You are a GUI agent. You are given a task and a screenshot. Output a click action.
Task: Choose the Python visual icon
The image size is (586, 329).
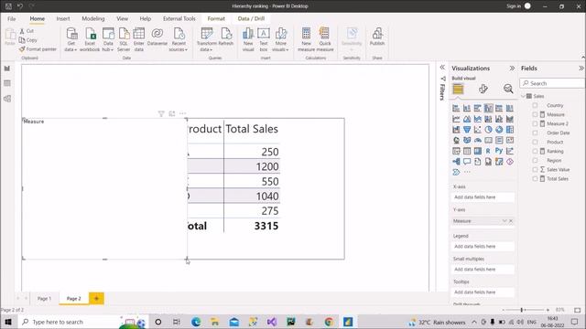tap(499, 151)
